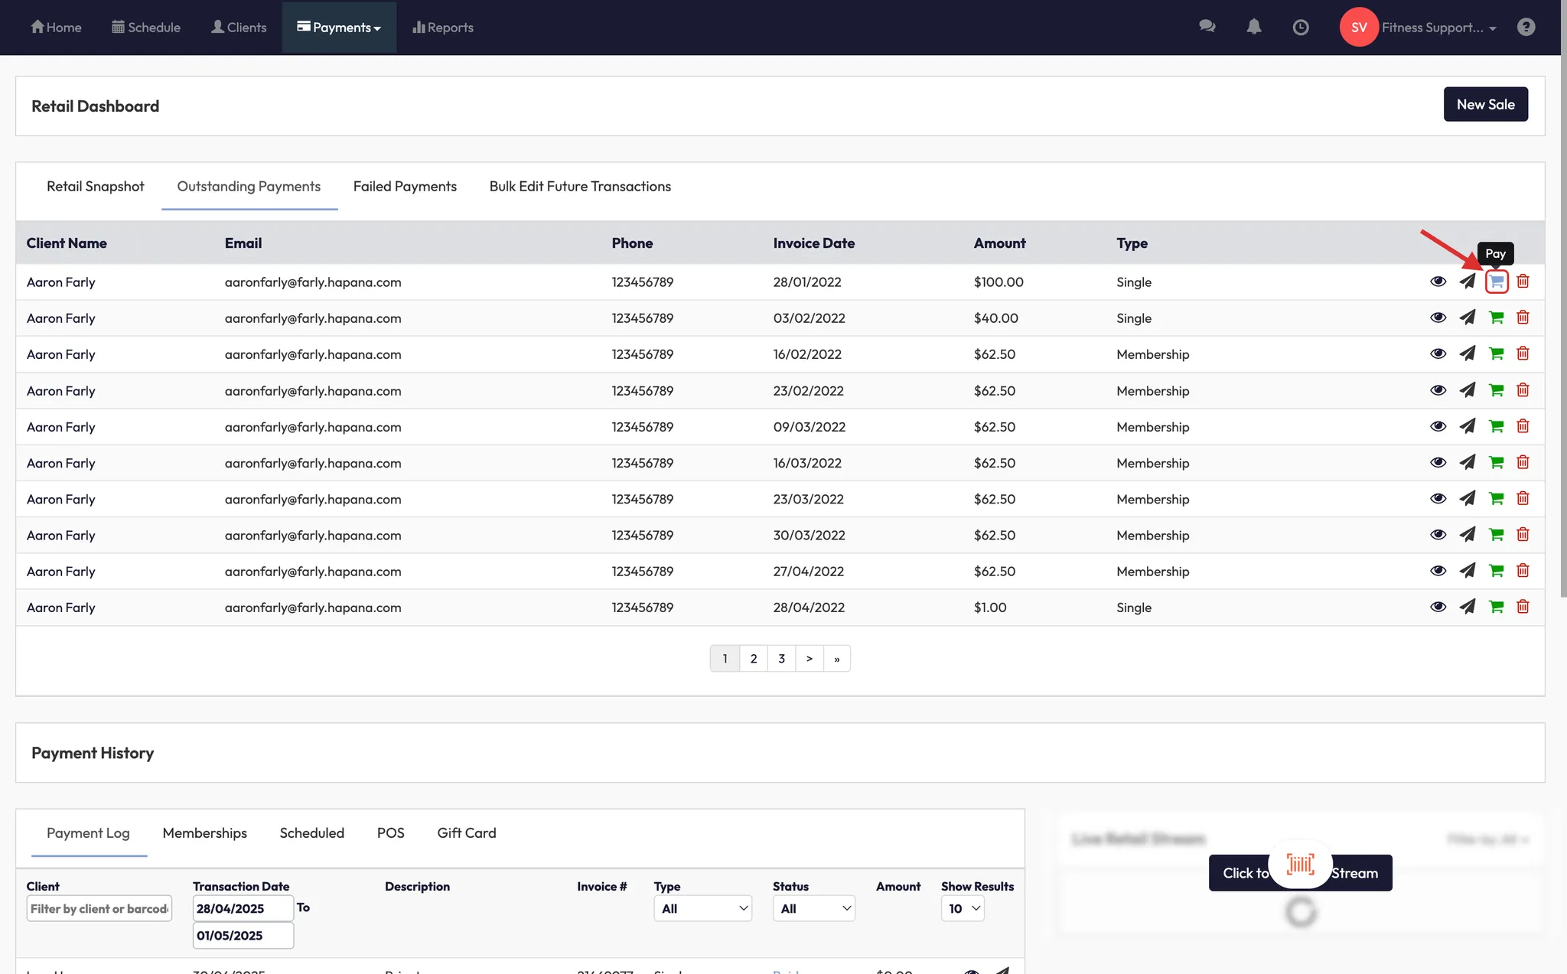The height and width of the screenshot is (974, 1567).
Task: Open the Status filter dropdown
Action: (813, 908)
